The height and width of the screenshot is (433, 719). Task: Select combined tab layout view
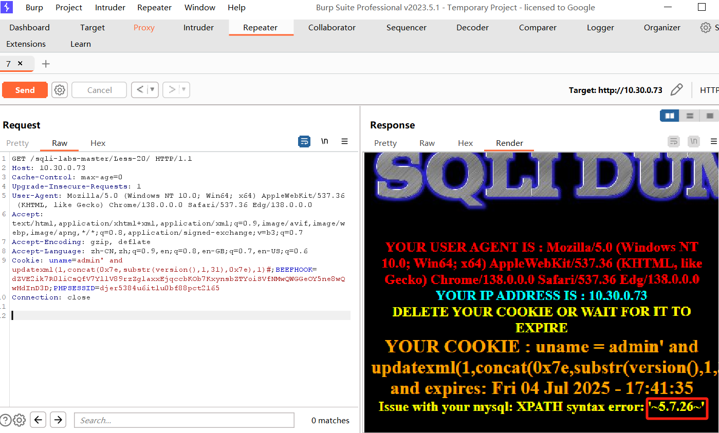tap(710, 116)
